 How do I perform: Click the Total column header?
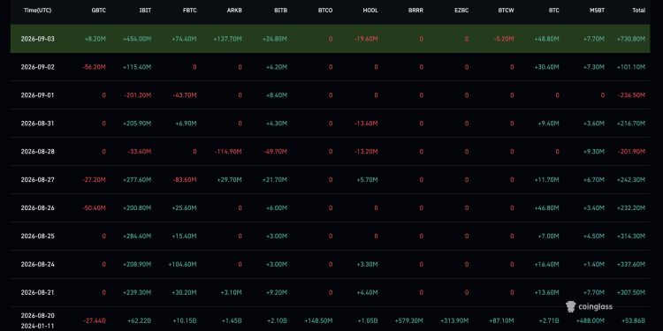pos(638,11)
